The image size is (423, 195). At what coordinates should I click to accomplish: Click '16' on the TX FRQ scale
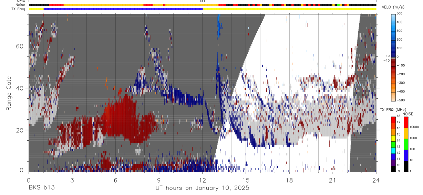click(x=399, y=128)
